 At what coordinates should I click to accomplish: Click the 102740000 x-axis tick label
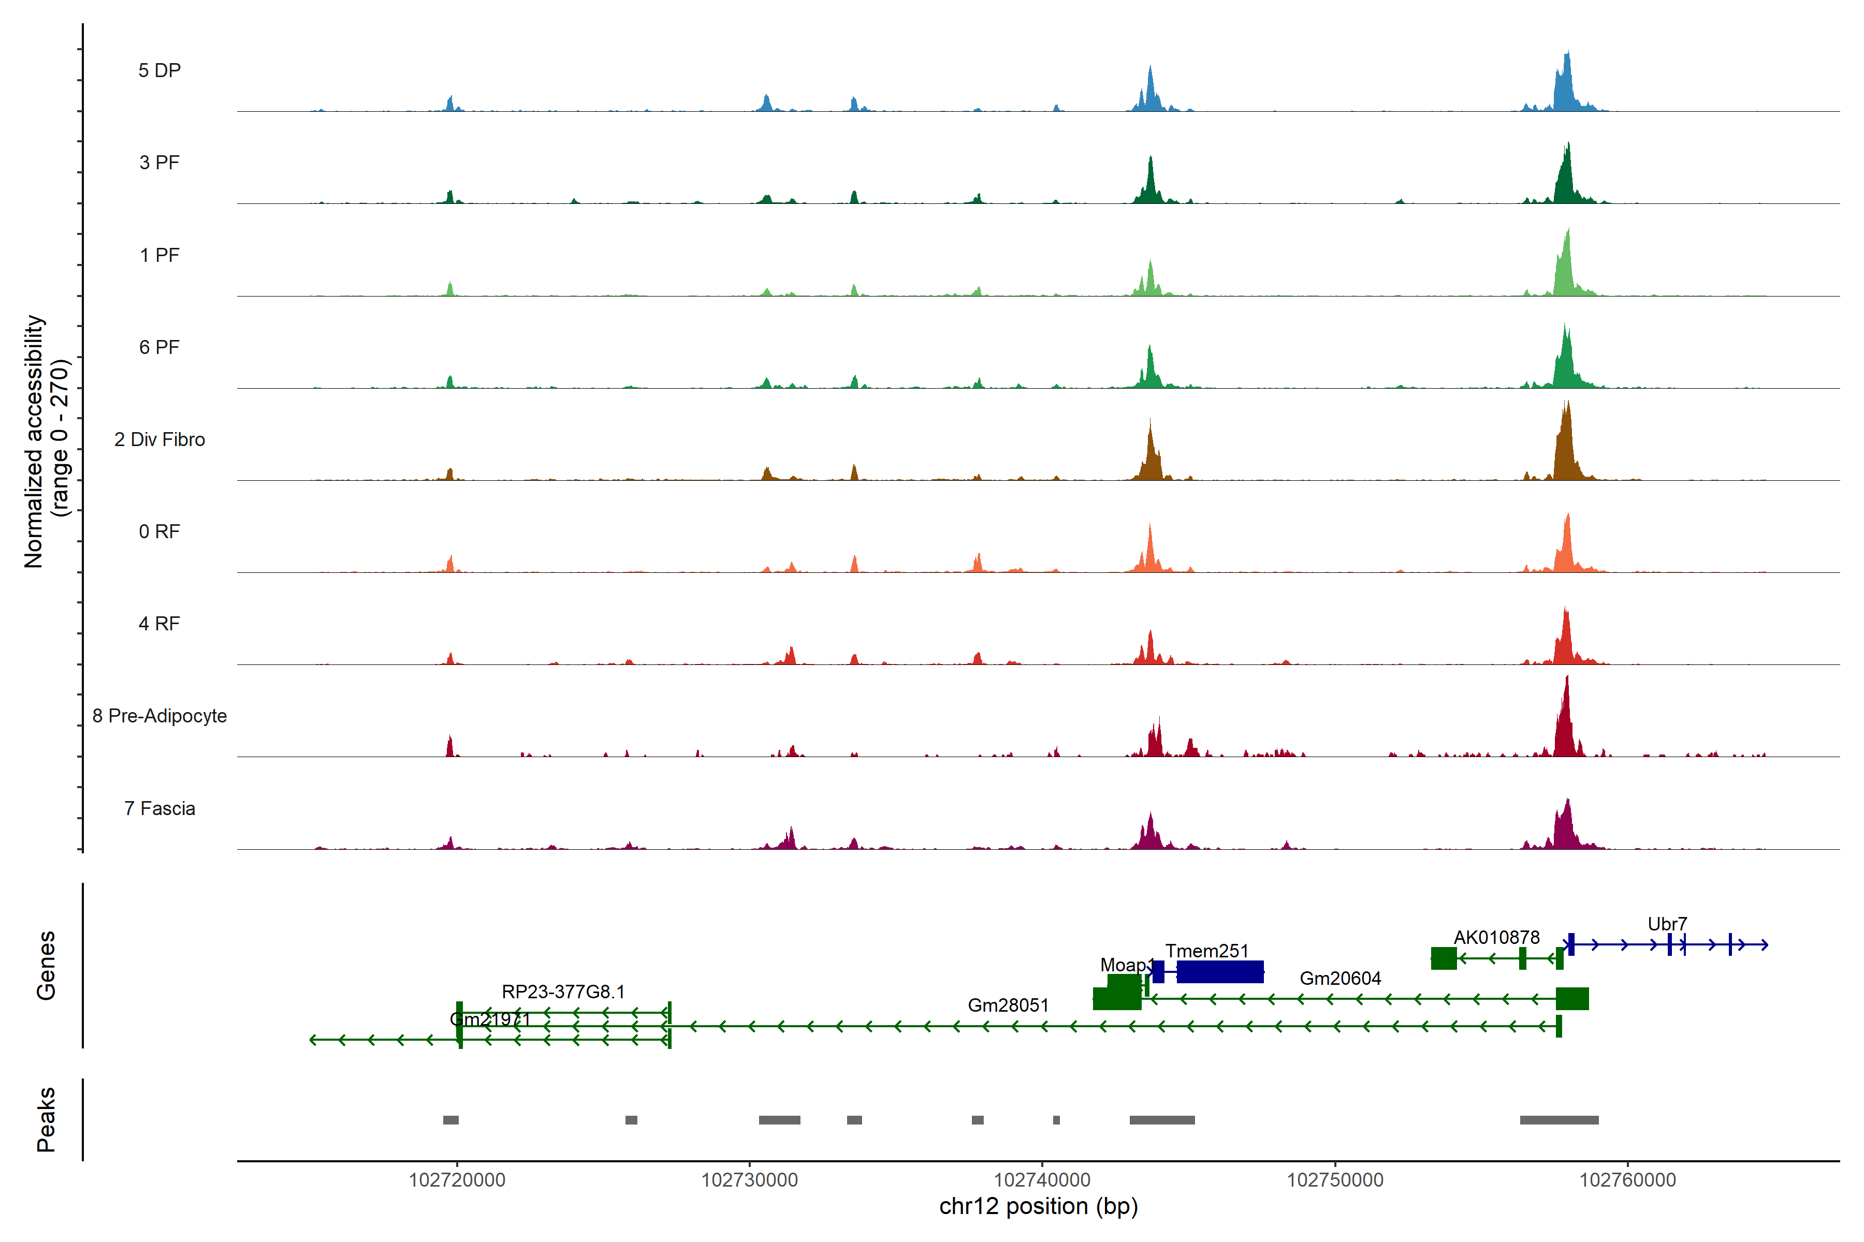coord(1042,1179)
